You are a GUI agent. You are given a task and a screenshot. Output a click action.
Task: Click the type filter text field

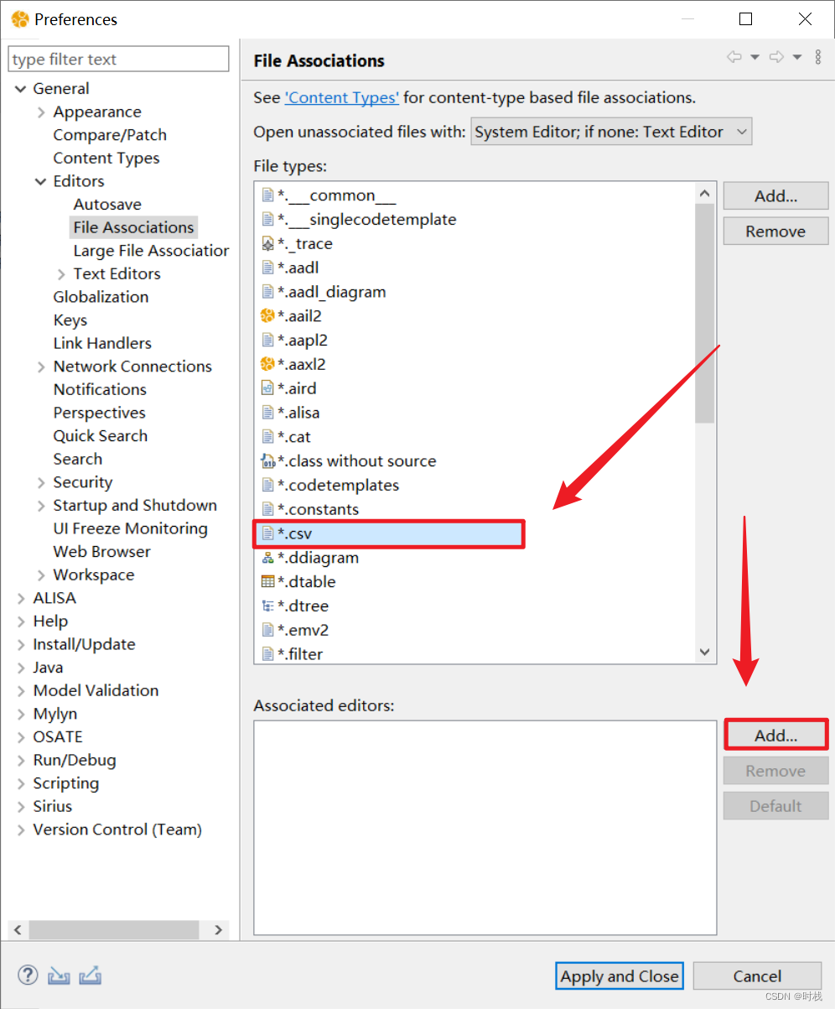click(118, 60)
